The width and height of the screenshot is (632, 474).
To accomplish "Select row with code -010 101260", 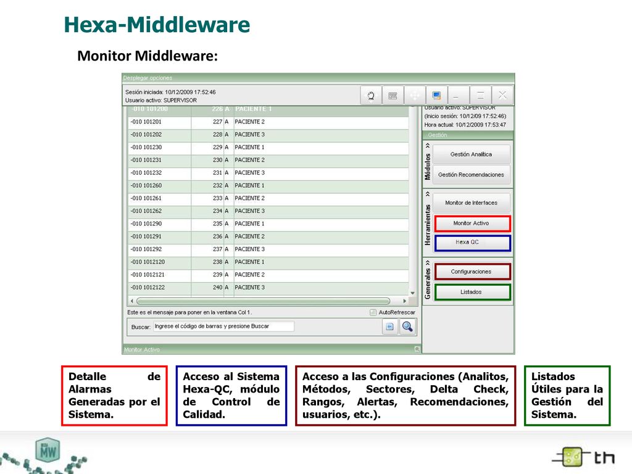I will 268,185.
